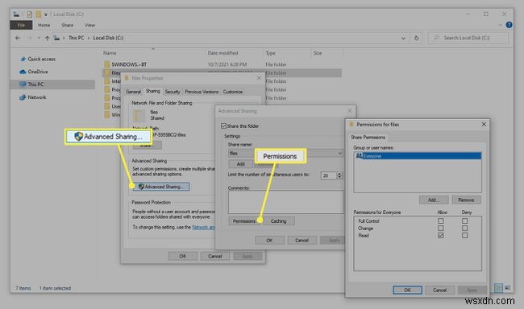Open the Home ribbon tab

pyautogui.click(x=44, y=26)
